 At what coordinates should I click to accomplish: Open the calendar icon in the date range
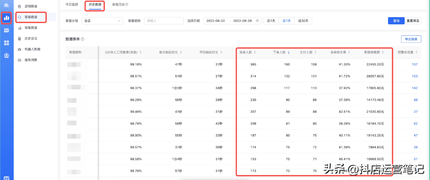[x=257, y=21]
